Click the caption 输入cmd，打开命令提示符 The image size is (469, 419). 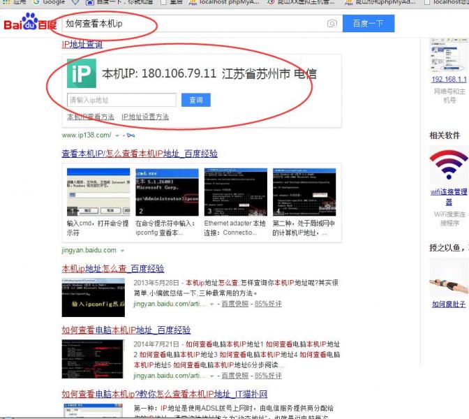(98, 228)
